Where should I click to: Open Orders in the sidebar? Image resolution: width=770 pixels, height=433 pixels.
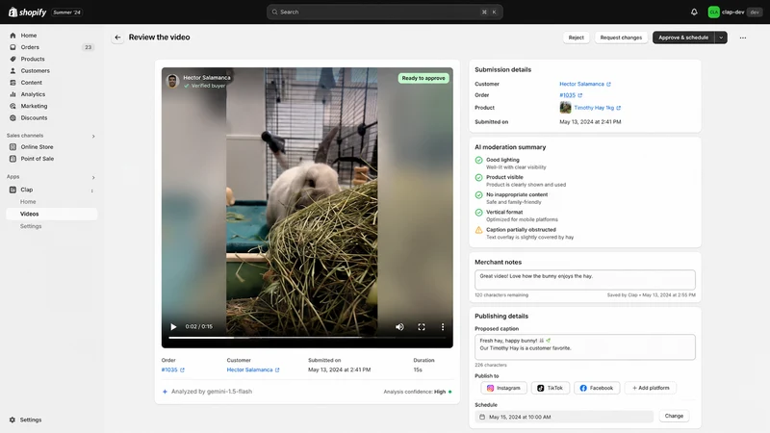tap(30, 47)
